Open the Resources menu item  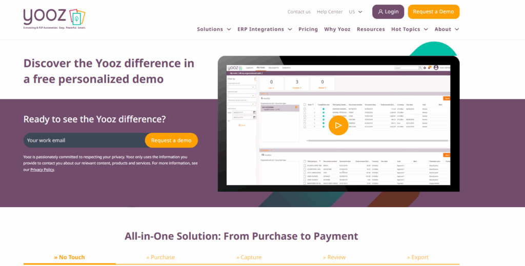pyautogui.click(x=371, y=29)
